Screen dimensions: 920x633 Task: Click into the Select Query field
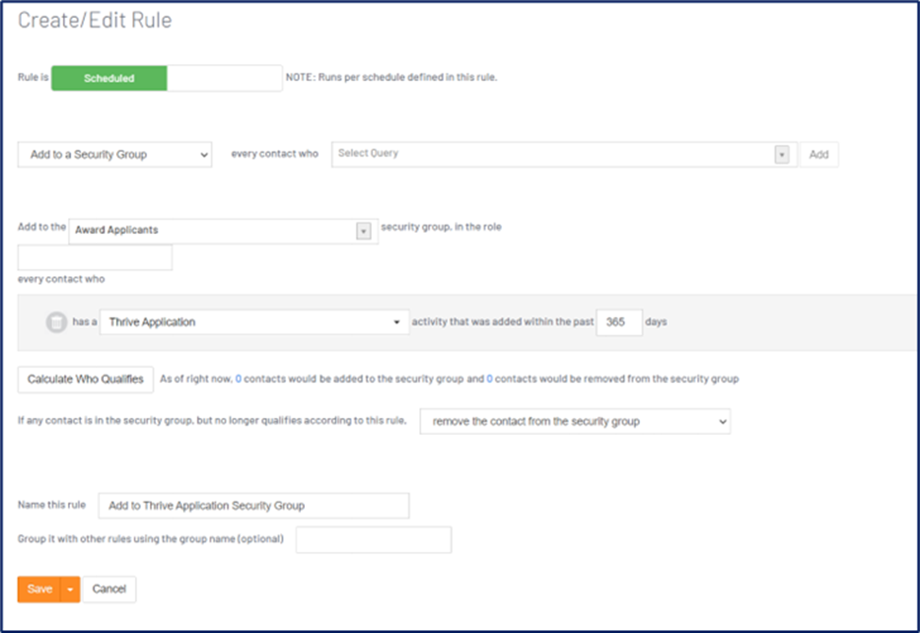click(552, 155)
